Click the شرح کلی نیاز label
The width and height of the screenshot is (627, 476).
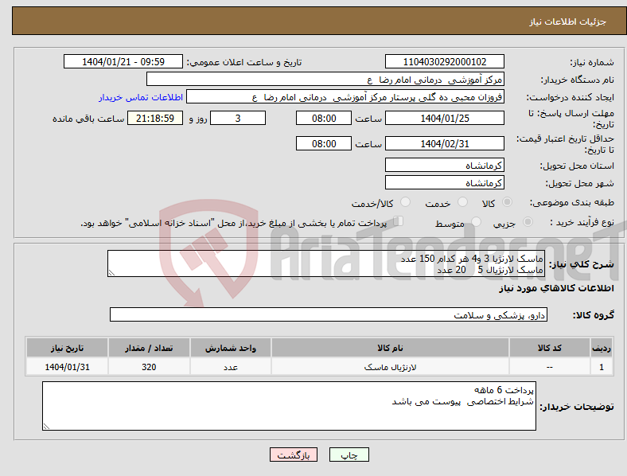point(581,264)
